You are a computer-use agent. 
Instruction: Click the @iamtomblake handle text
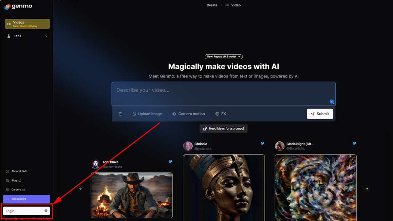click(112, 167)
